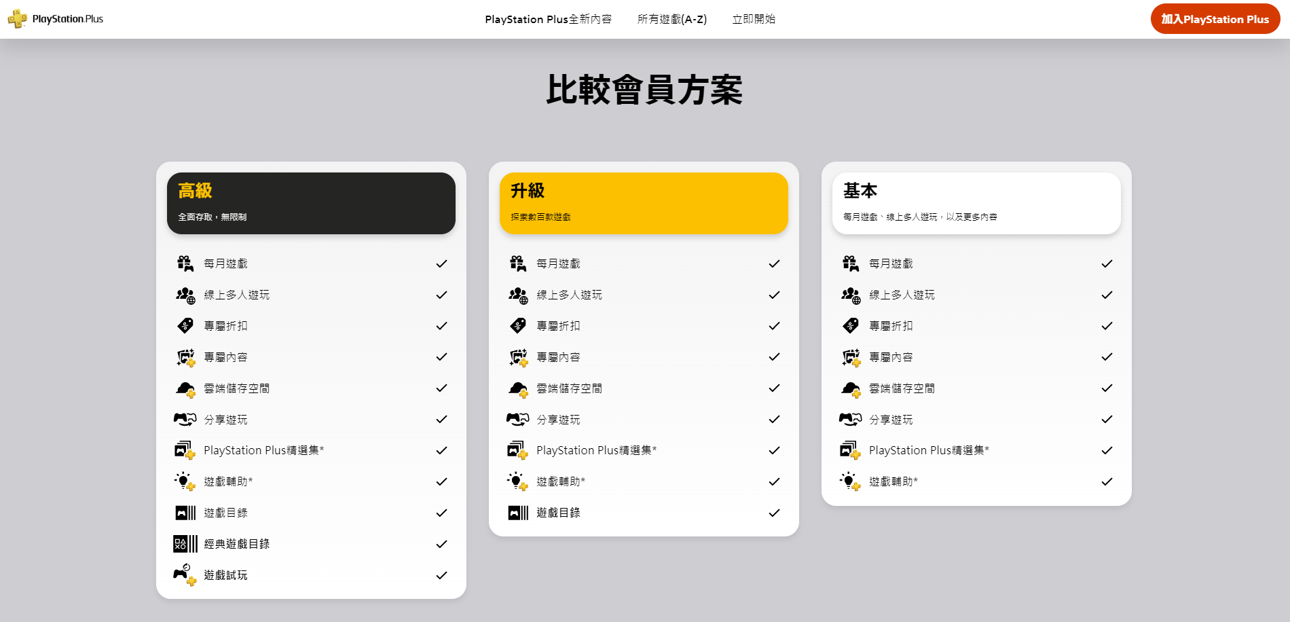Click 遊戲輔助* text in 升級 plan

561,481
